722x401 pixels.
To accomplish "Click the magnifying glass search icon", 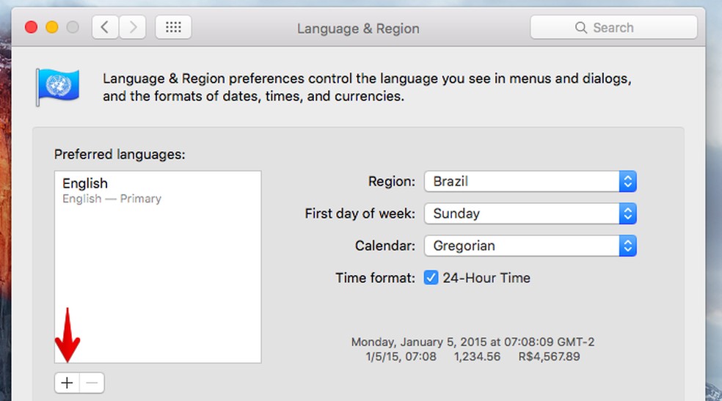I will 581,28.
